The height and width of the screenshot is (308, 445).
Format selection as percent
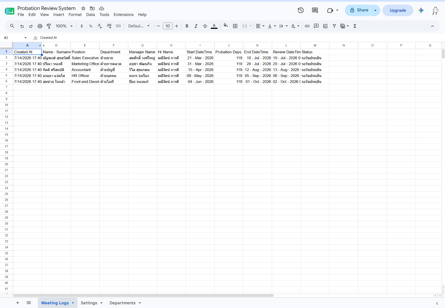91,26
